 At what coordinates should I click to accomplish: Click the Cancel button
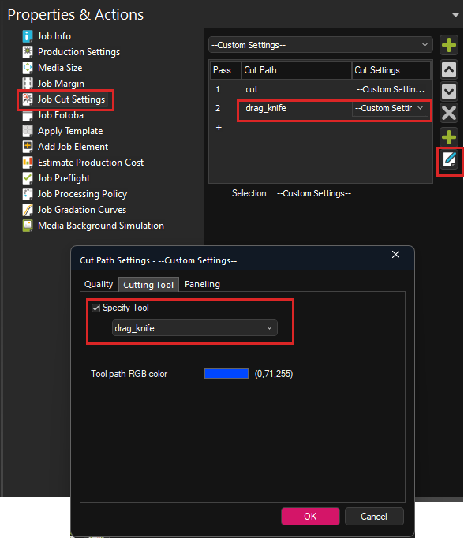374,517
